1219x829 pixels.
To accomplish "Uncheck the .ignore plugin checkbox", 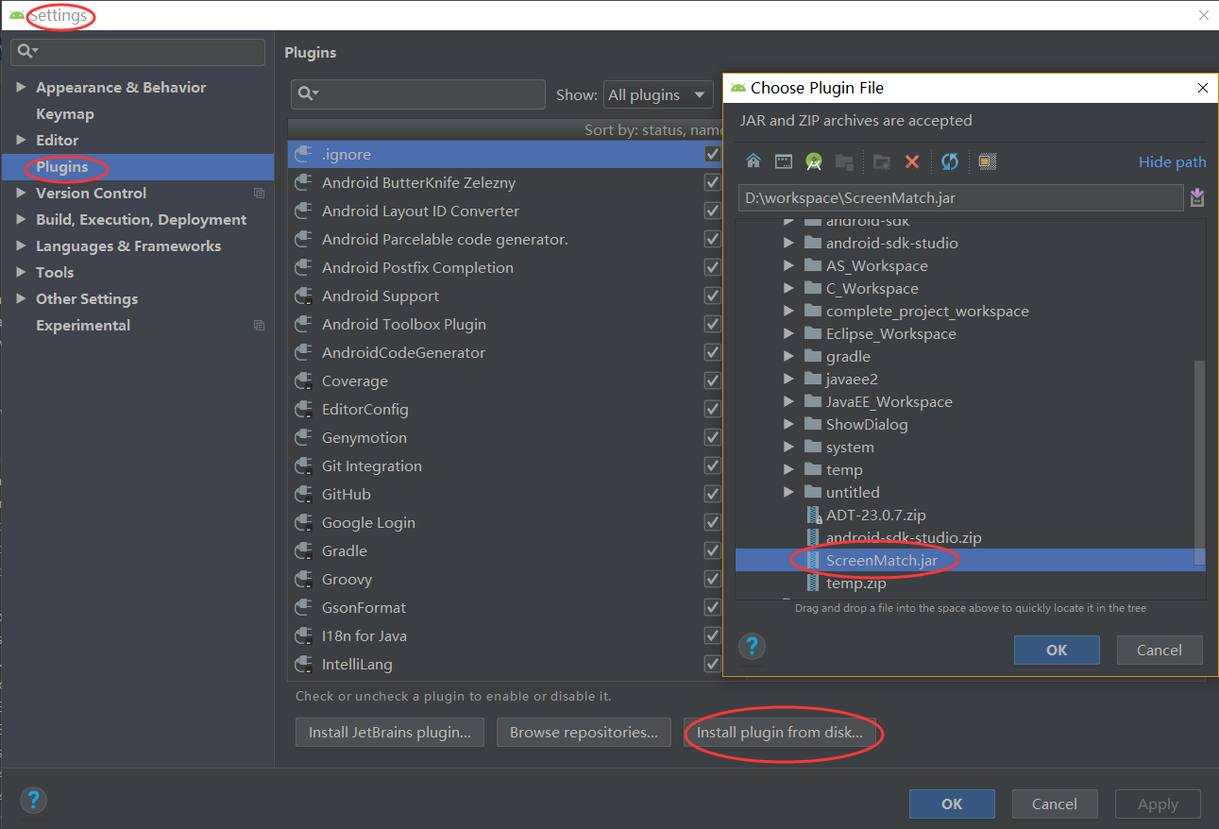I will (x=713, y=154).
